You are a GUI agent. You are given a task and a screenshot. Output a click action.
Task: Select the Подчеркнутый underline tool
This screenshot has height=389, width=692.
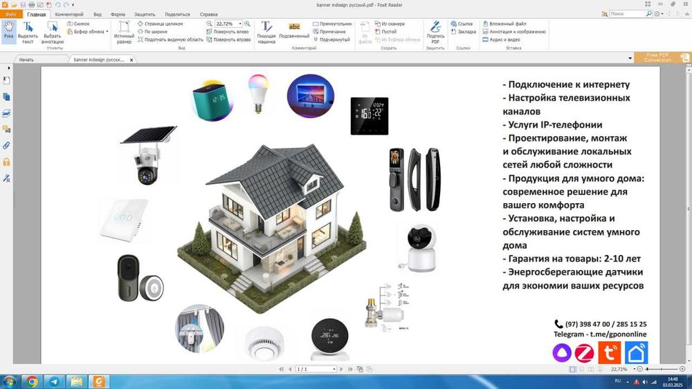pyautogui.click(x=331, y=39)
